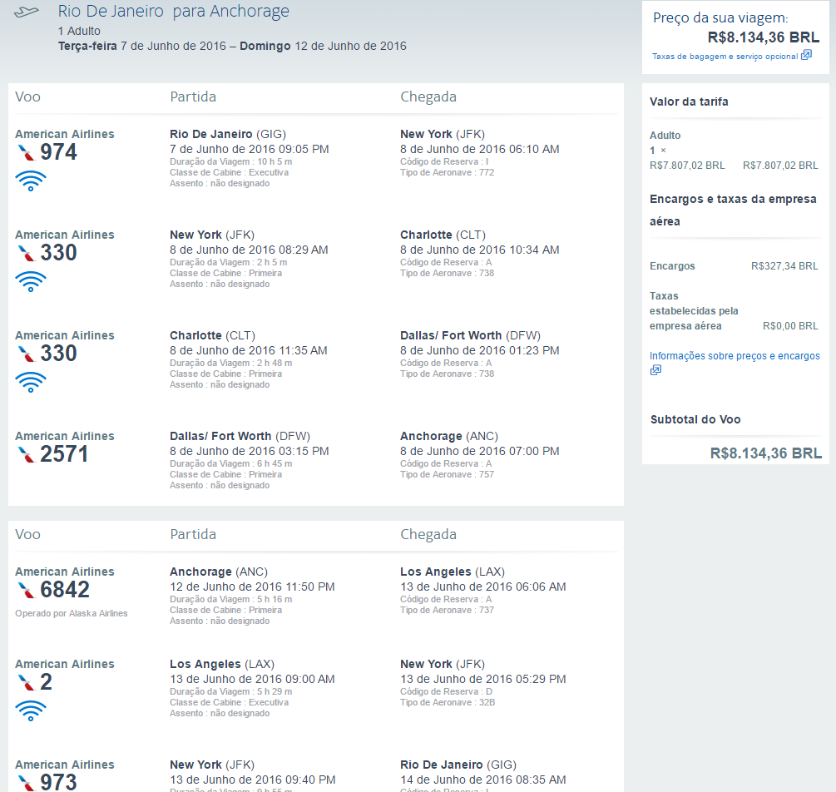Click the external link icon beside Taxas de bagagem
Screen dimensions: 836x792
[x=806, y=55]
